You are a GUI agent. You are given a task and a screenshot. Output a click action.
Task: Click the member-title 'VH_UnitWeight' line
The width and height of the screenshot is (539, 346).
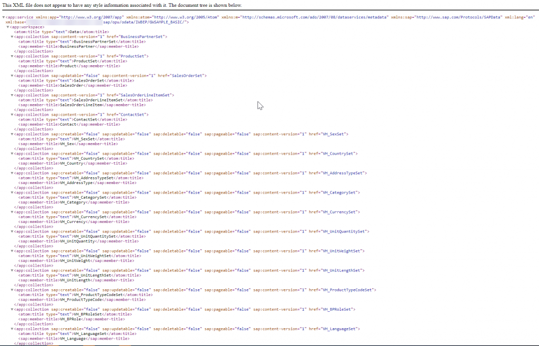point(76,261)
